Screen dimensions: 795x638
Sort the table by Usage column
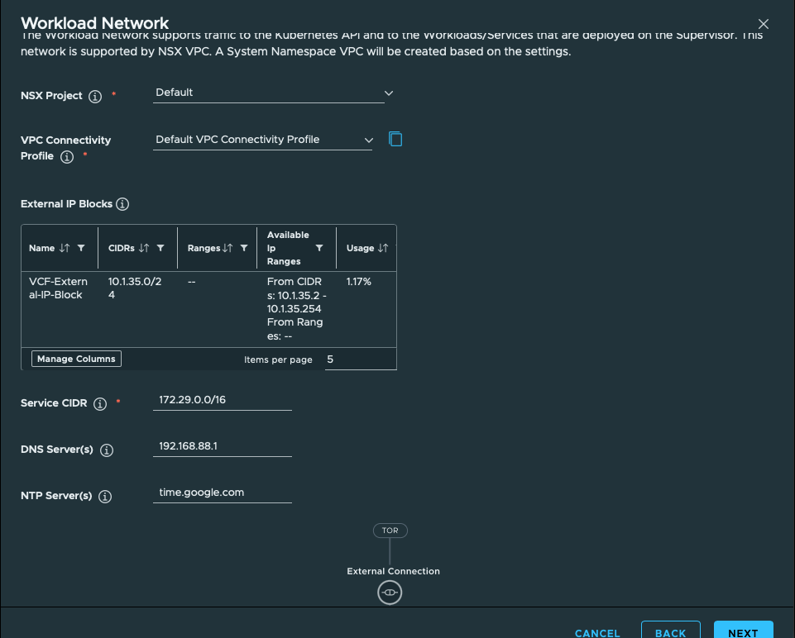(x=383, y=248)
